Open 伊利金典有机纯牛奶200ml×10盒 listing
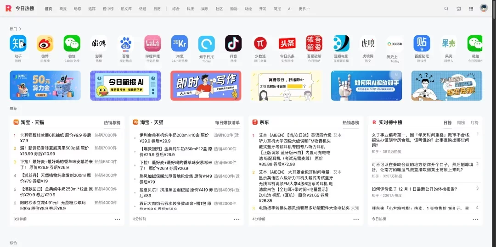This screenshot has height=247, width=496. point(175,138)
